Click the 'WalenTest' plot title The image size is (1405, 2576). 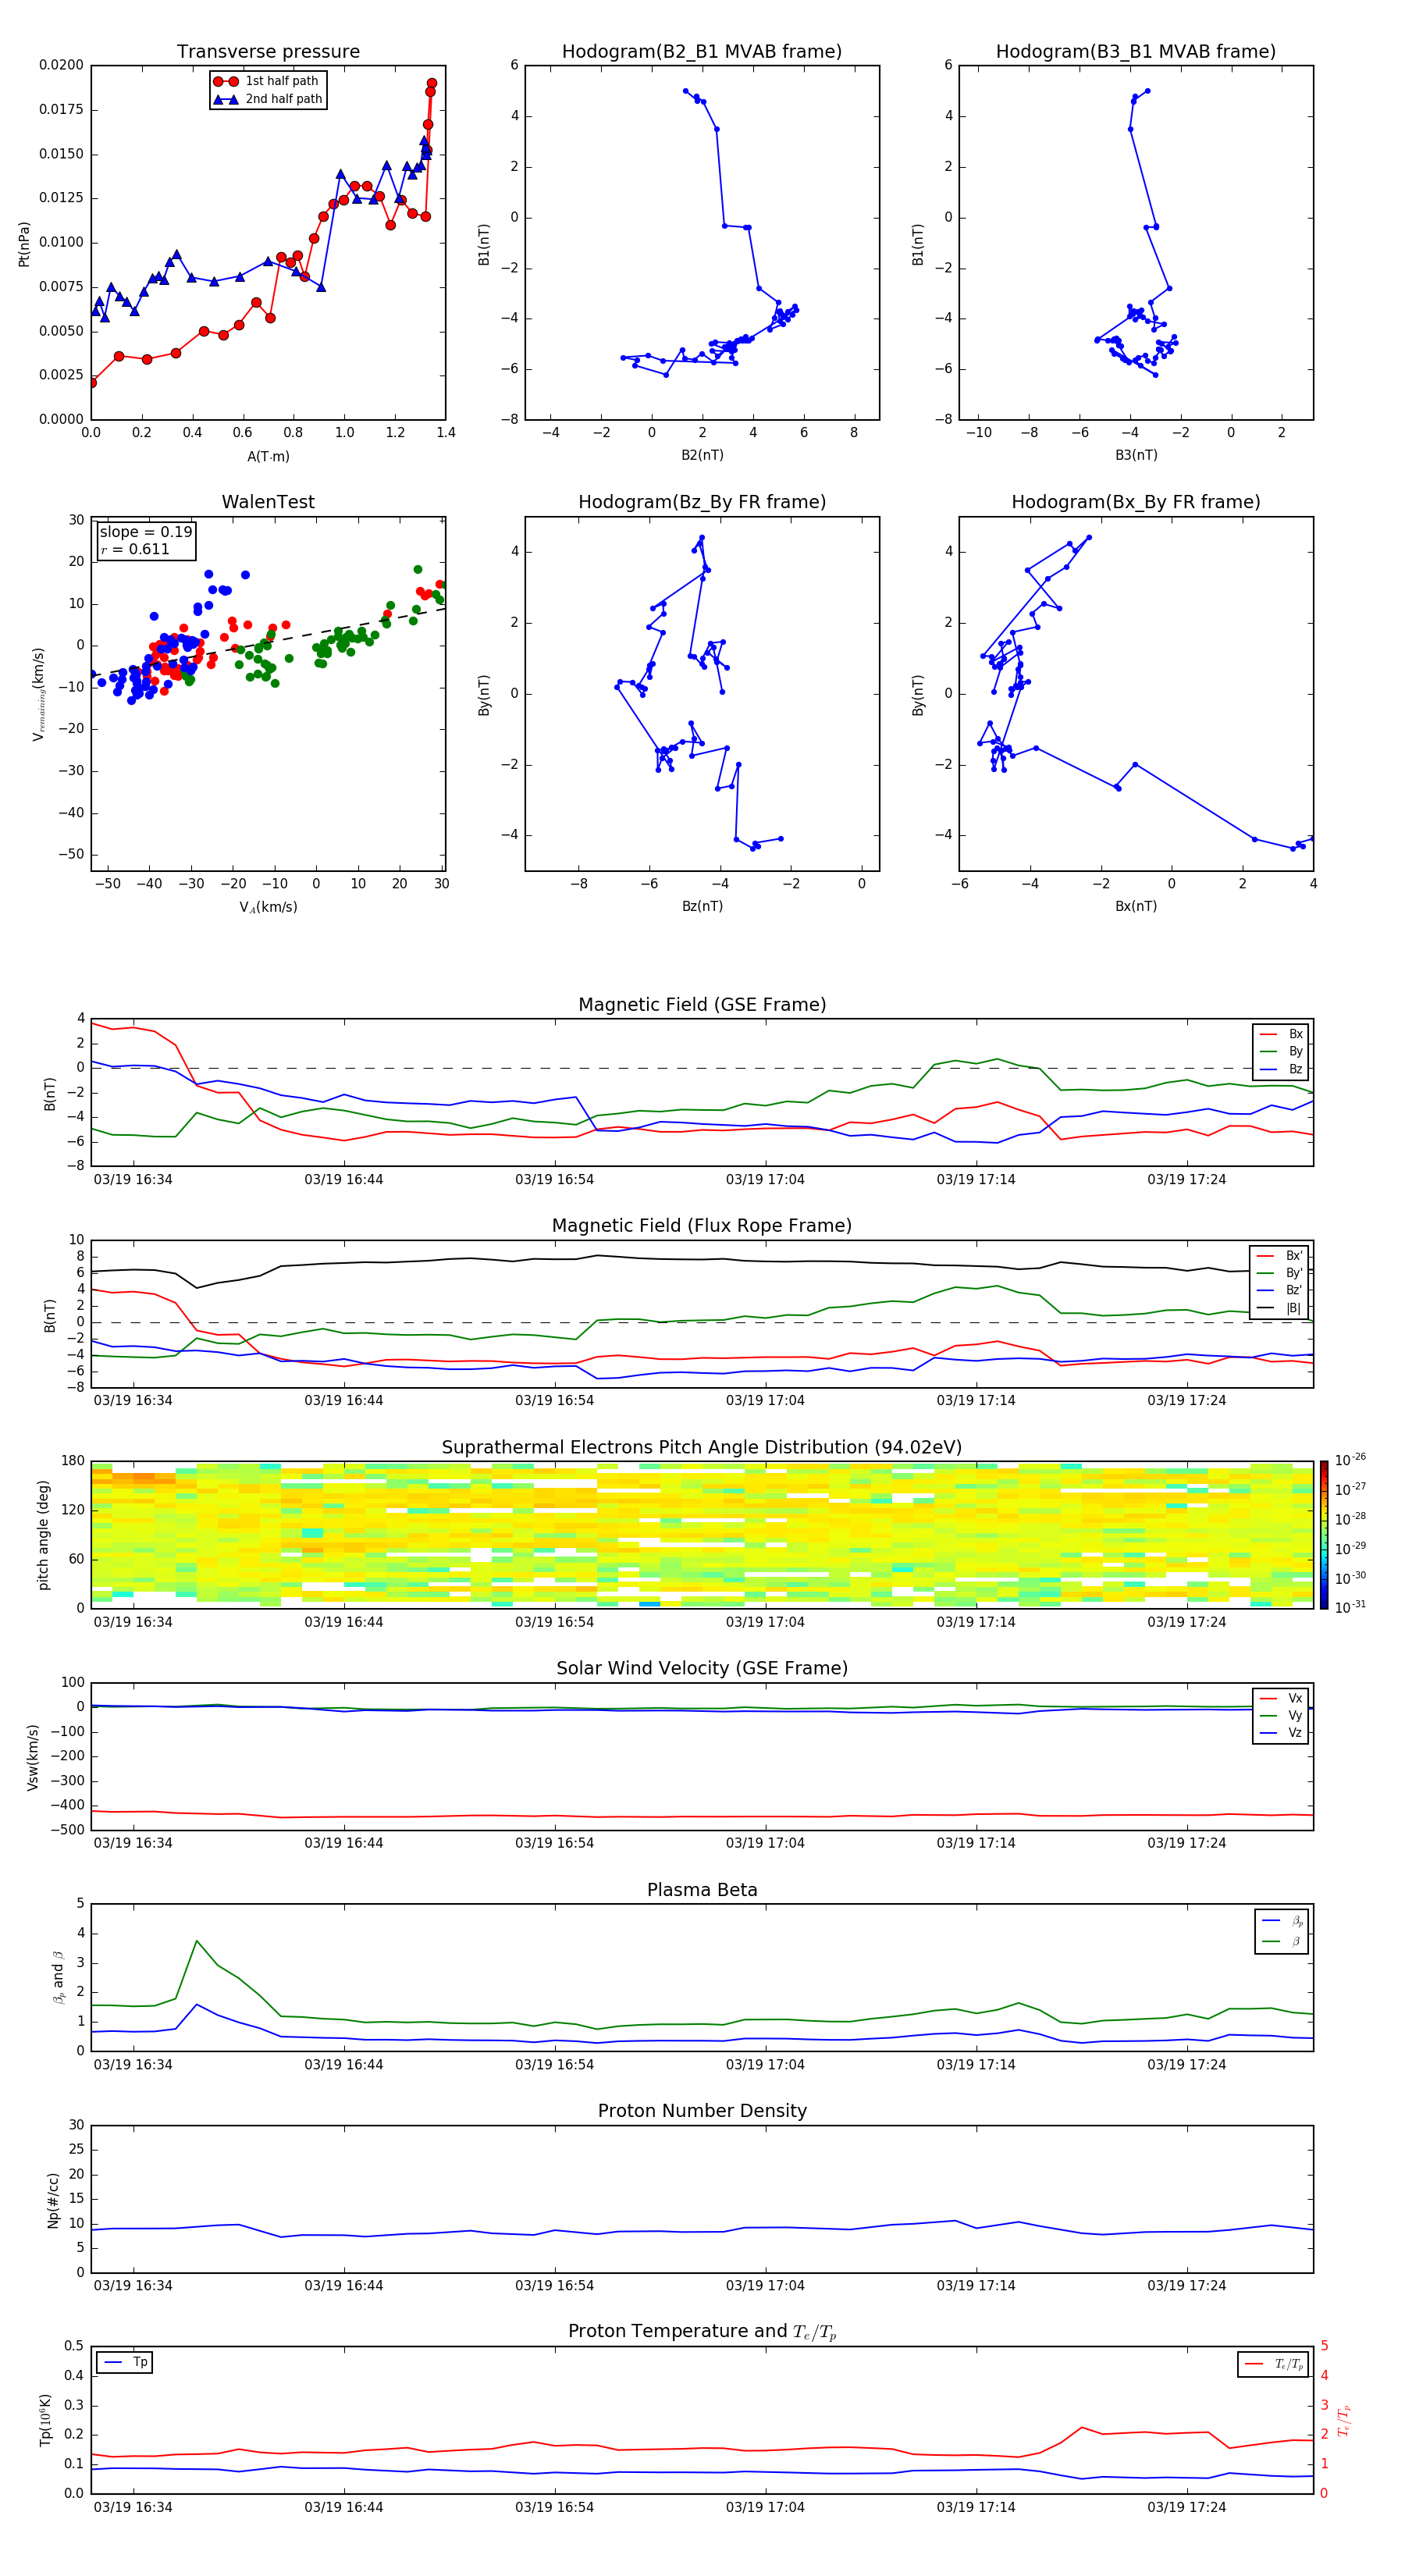[268, 502]
